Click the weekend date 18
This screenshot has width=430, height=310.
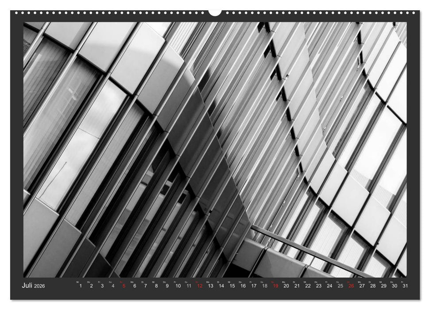[x=265, y=286]
